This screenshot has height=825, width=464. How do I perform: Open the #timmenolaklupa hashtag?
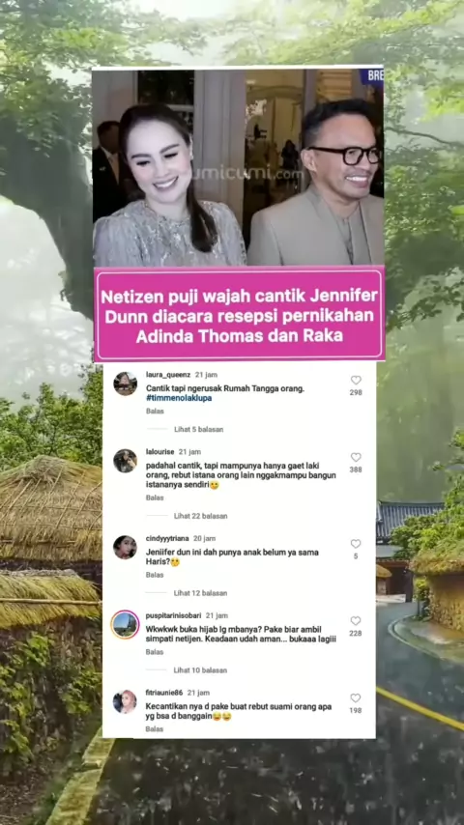click(x=179, y=398)
